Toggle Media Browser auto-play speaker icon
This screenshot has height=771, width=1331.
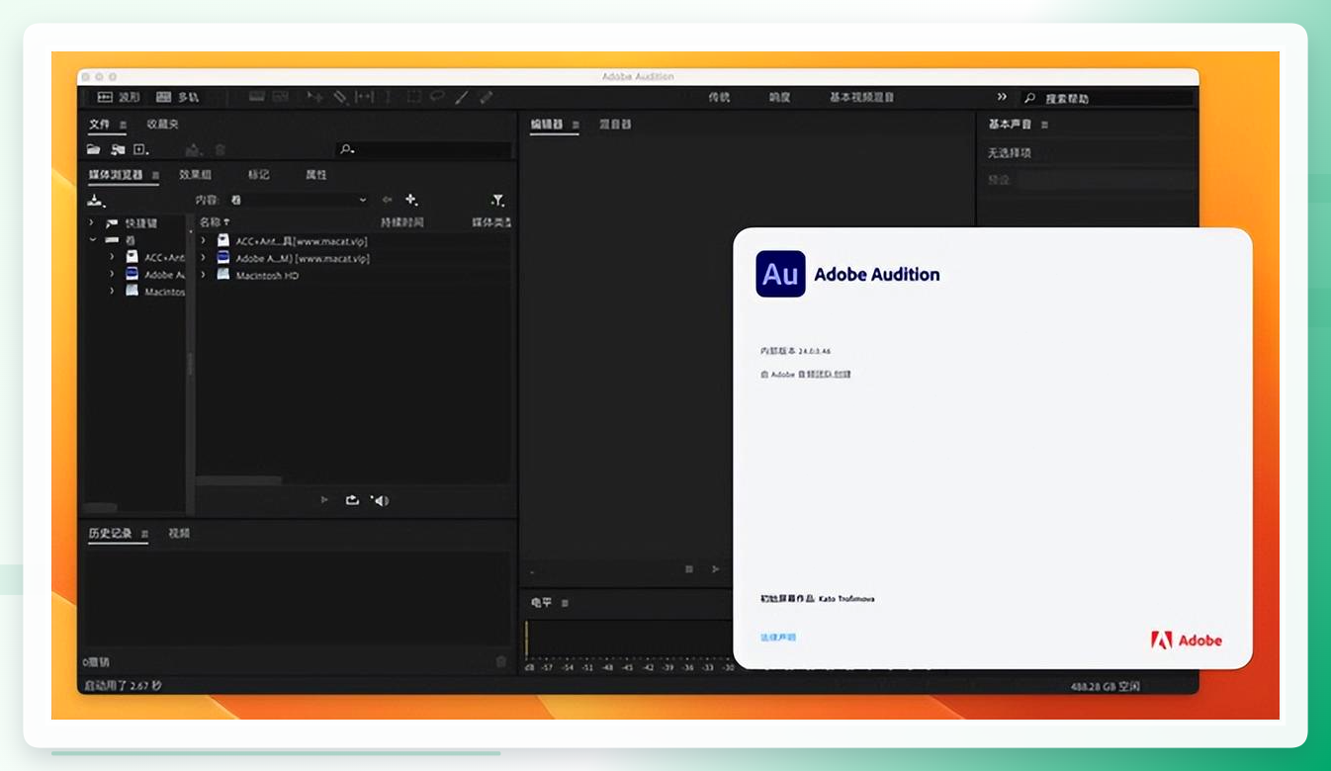[x=380, y=500]
